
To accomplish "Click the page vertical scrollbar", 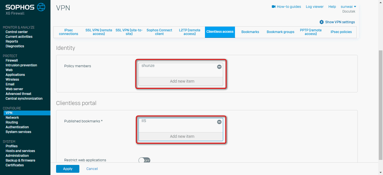I will tap(380, 105).
